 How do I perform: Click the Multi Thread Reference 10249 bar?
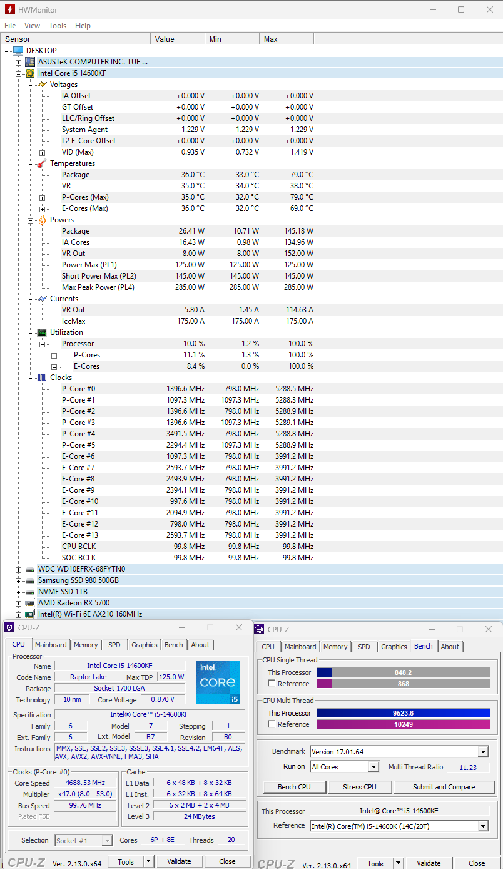(x=404, y=724)
